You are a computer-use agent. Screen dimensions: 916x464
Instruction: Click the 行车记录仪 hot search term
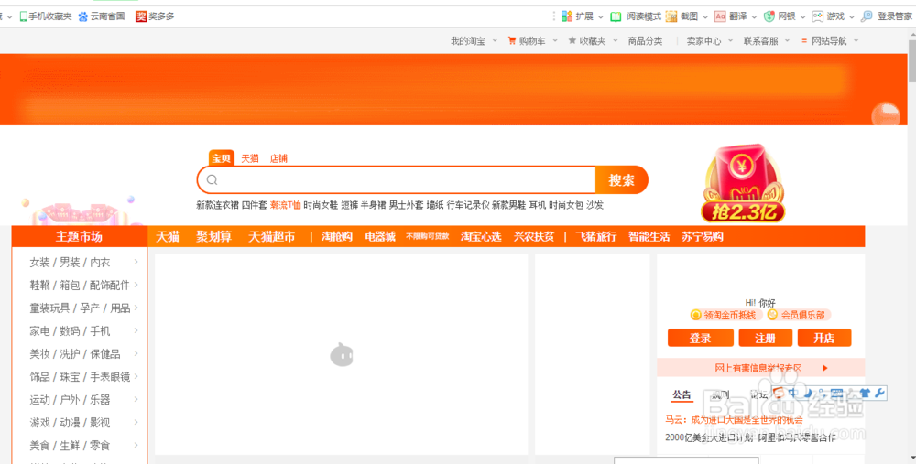tap(468, 205)
